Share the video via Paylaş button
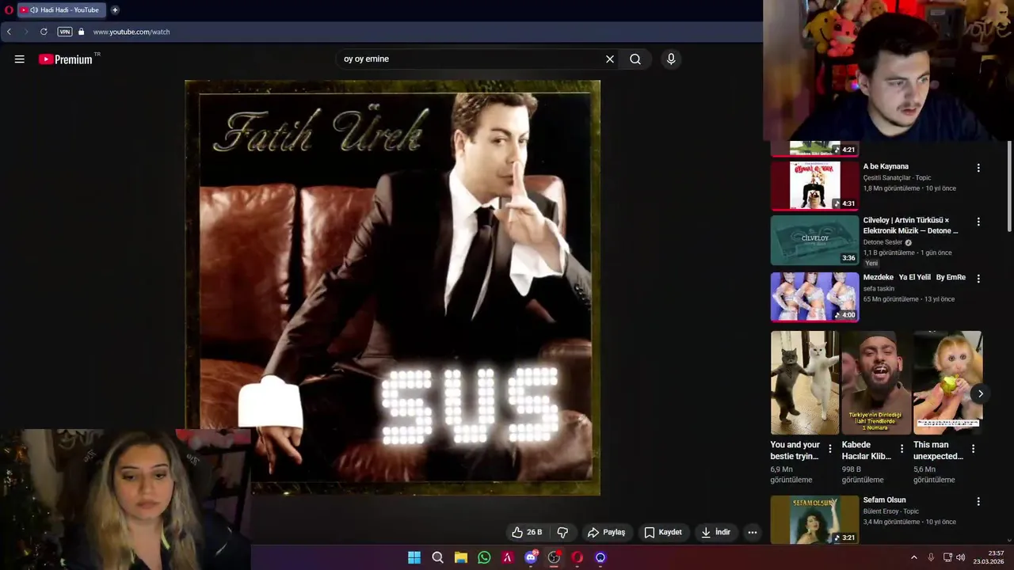Viewport: 1014px width, 570px height. tap(606, 532)
